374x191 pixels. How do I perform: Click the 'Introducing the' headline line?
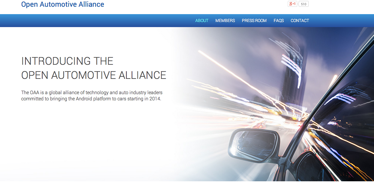(67, 61)
